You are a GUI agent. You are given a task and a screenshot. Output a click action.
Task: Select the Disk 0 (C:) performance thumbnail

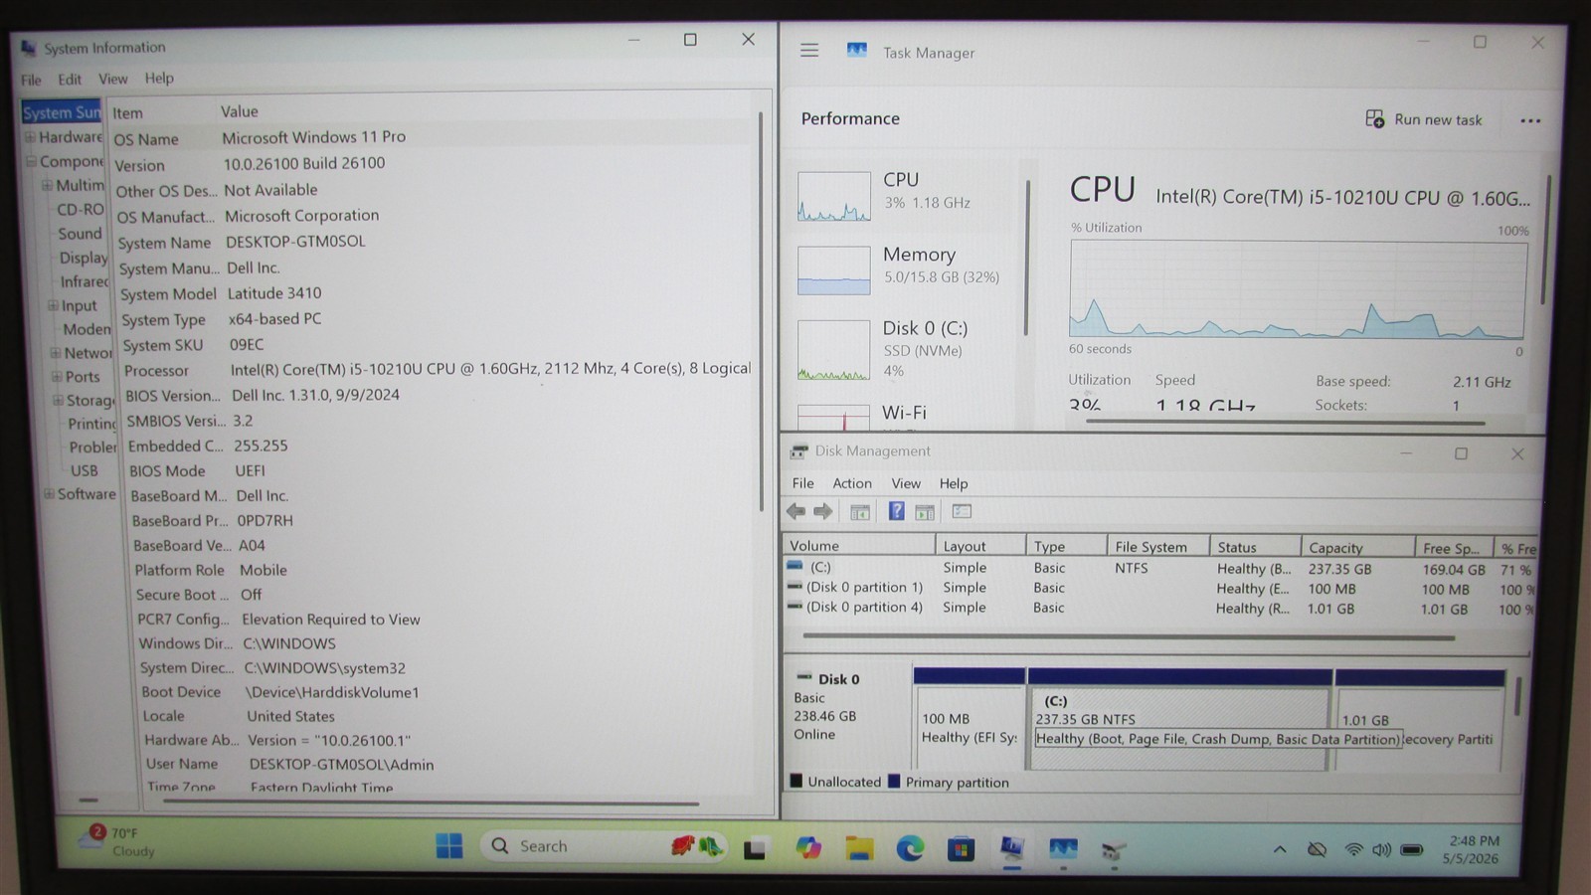click(x=833, y=350)
